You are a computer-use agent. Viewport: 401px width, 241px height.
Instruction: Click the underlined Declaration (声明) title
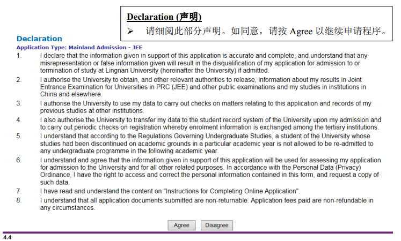(x=164, y=17)
